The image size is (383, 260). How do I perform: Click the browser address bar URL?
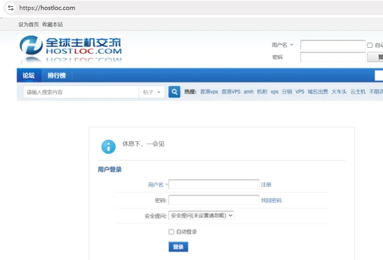[47, 8]
